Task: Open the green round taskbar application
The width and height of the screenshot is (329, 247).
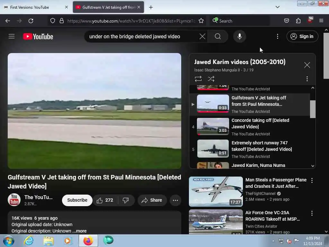Action: pos(108,241)
